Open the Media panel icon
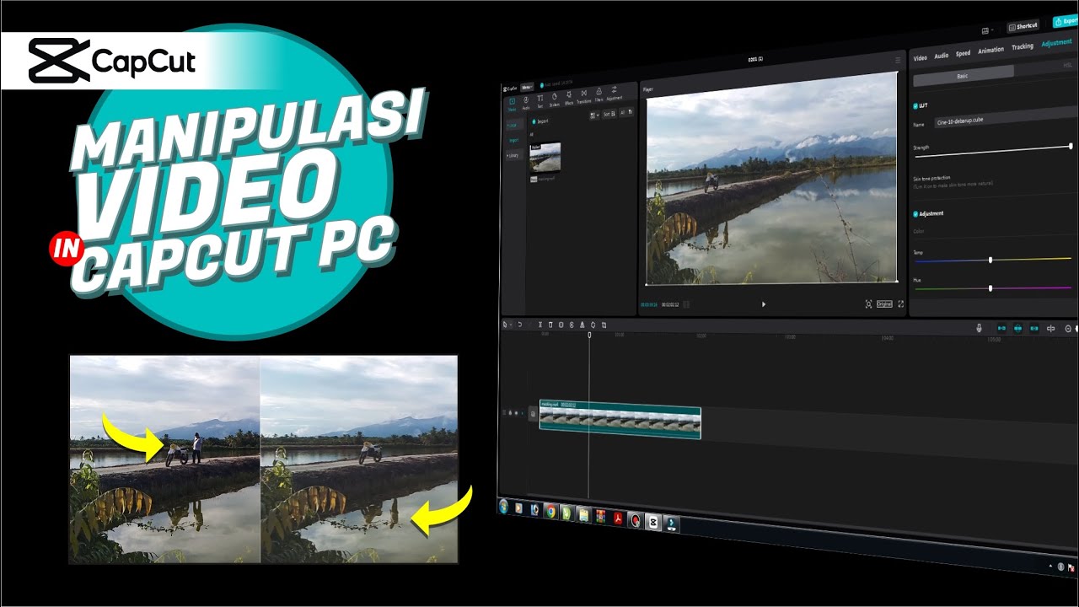Screen dimensions: 1079x607 tap(513, 101)
